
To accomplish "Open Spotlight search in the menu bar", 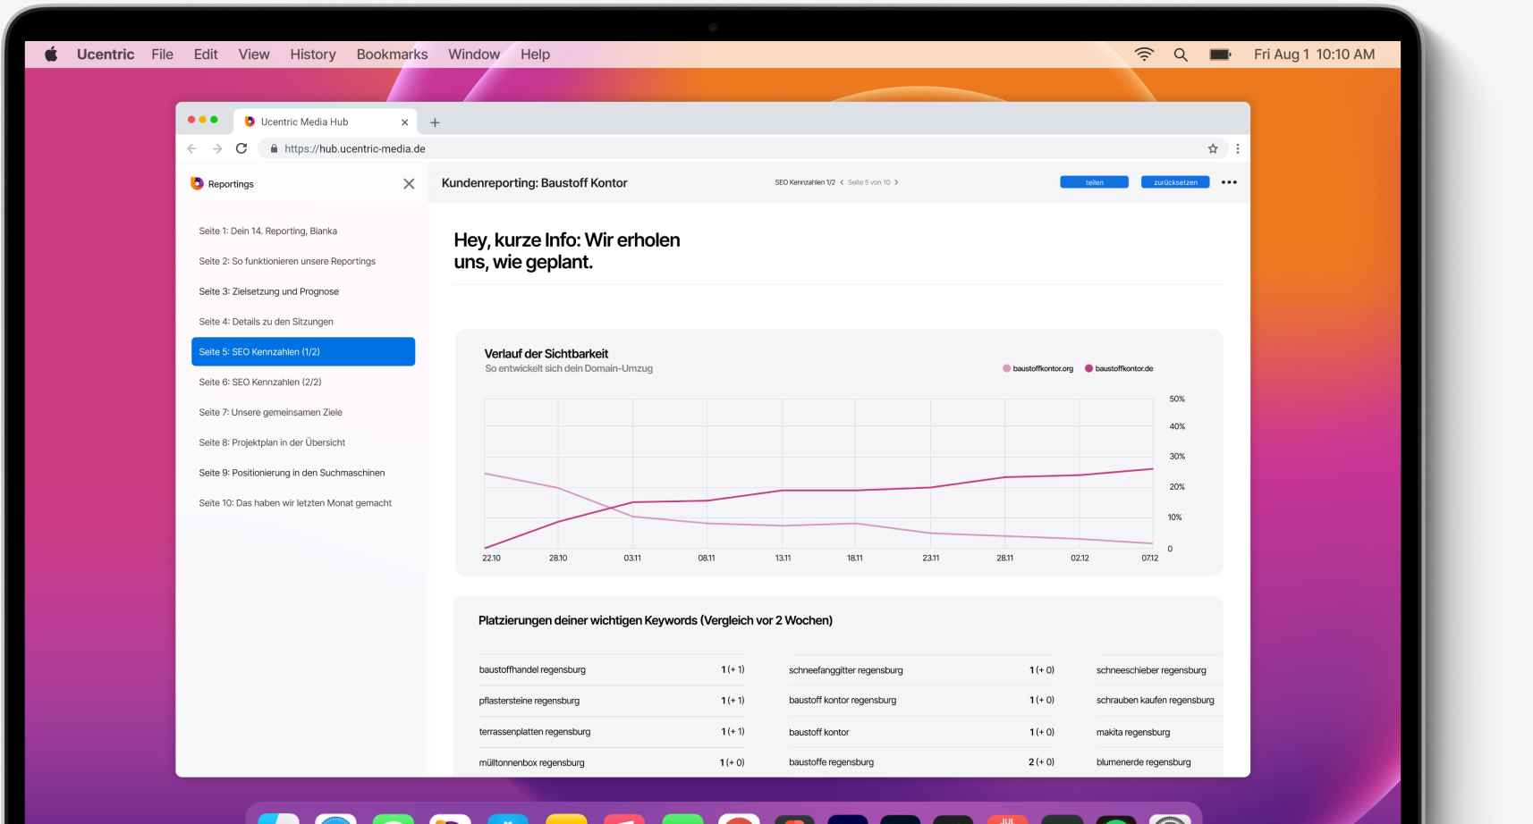I will click(x=1181, y=55).
